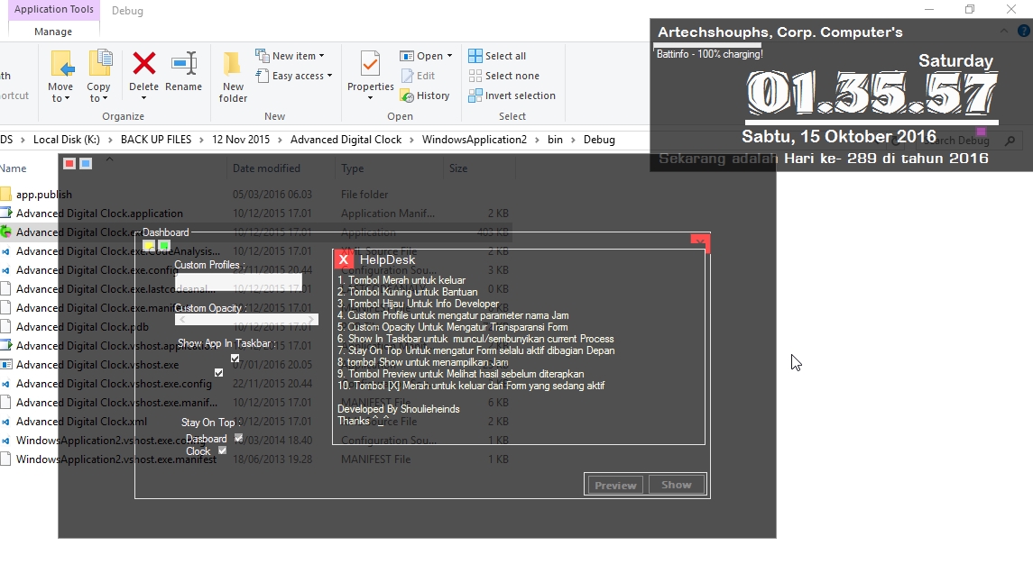Create a folder with the New folder icon
Viewport: 1033px width, 582px height.
(x=233, y=64)
